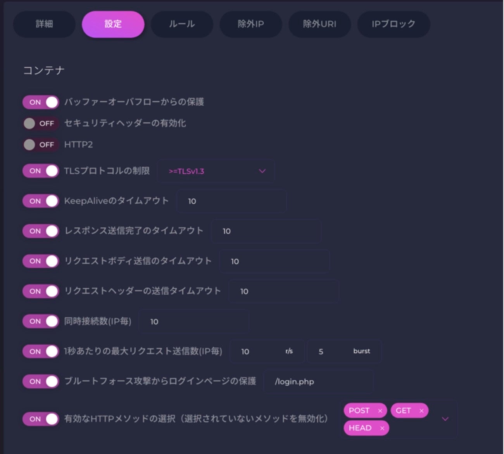
Task: Select the 除外URI tab
Action: 319,24
